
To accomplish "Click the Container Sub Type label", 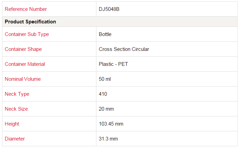I will click(27, 34).
